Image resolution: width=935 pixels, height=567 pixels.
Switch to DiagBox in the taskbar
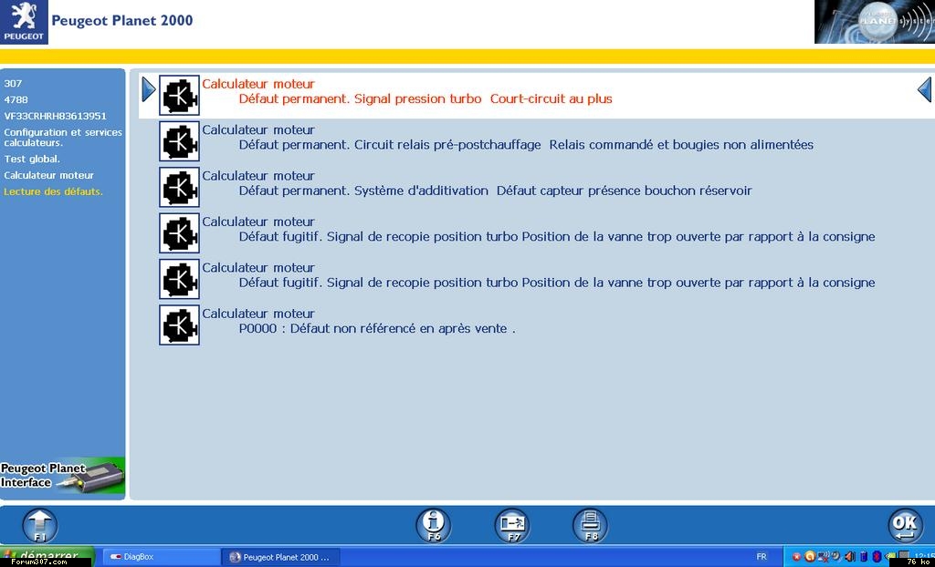coord(160,557)
